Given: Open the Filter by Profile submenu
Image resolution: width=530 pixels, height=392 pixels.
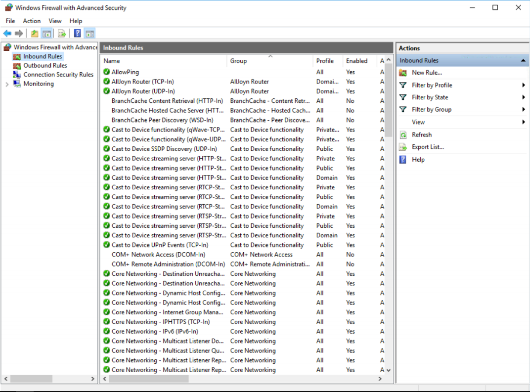Looking at the screenshot, I should coord(462,85).
